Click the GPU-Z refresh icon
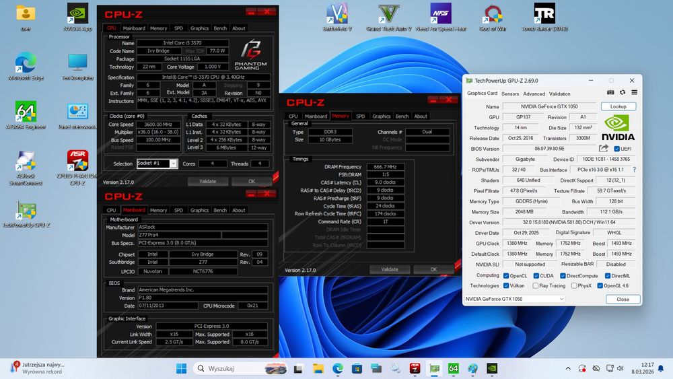The height and width of the screenshot is (379, 673). coord(623,93)
